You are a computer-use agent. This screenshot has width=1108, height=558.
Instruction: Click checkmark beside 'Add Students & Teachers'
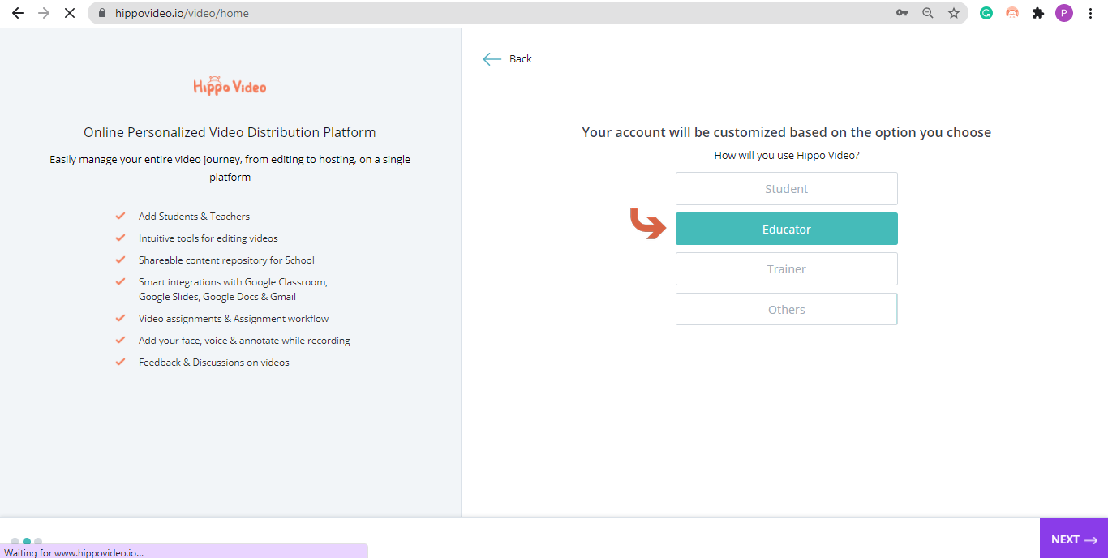120,216
